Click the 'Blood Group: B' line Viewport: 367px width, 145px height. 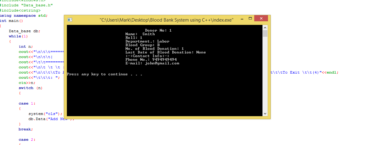(x=142, y=45)
